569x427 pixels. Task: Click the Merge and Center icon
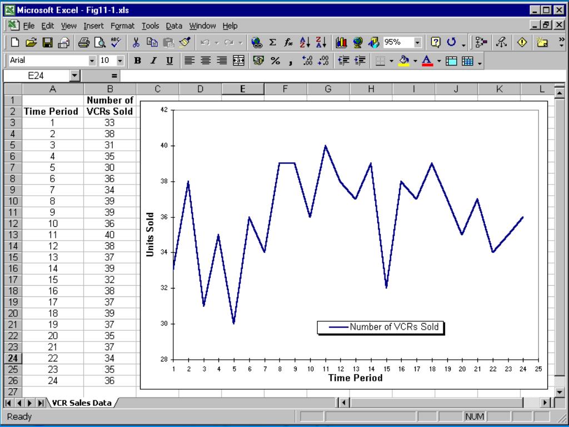coord(238,61)
